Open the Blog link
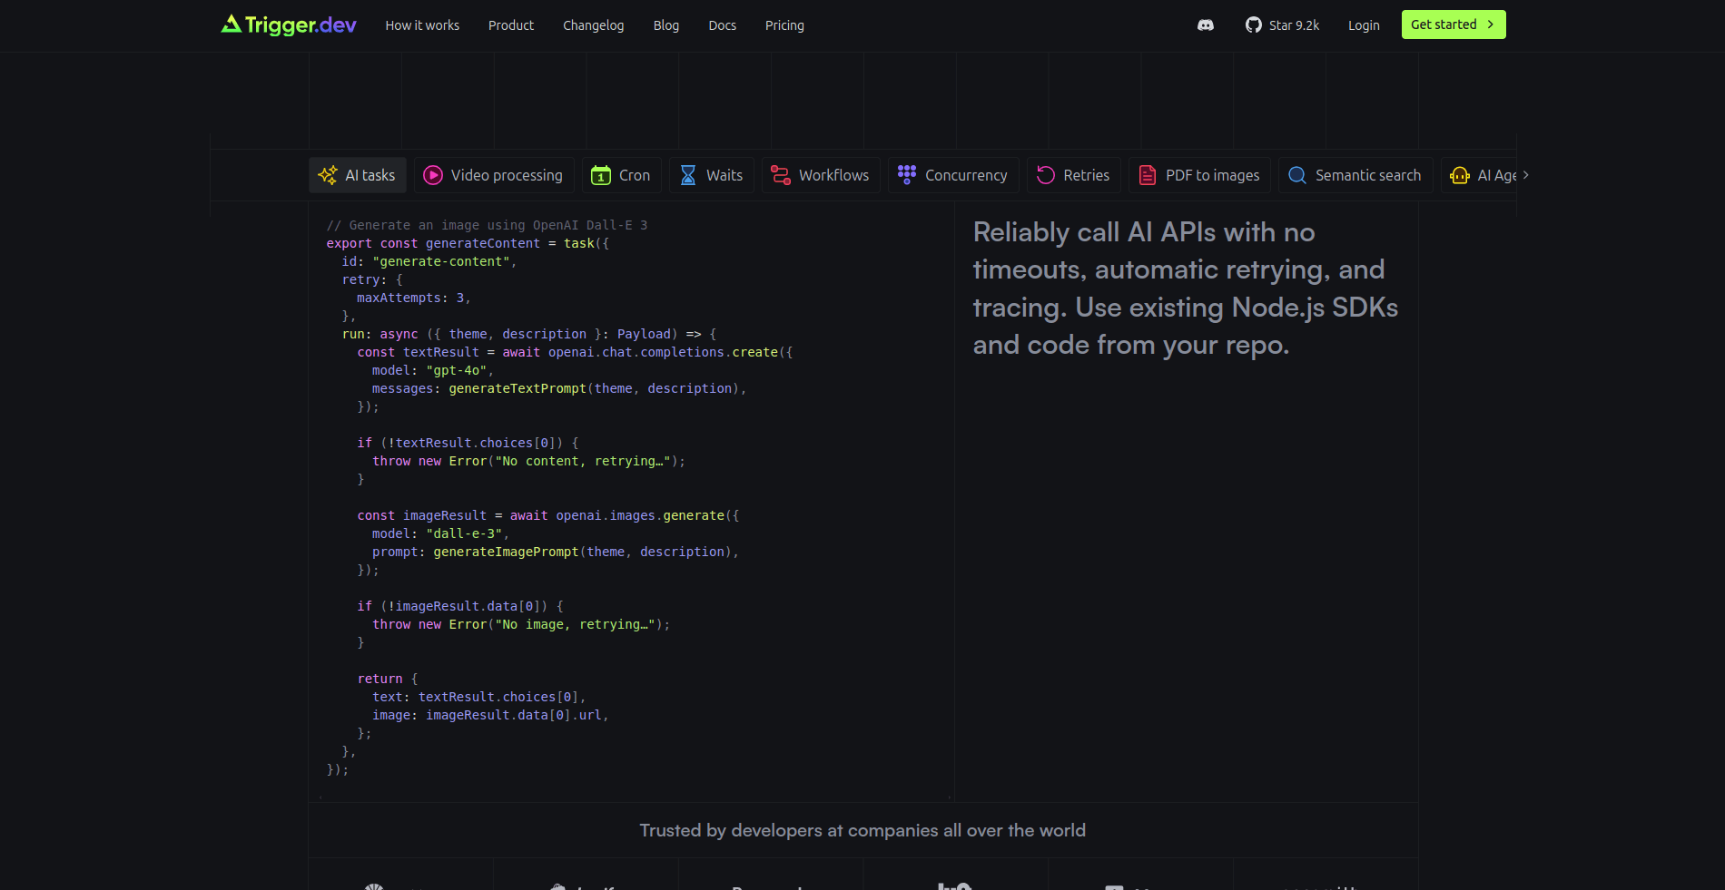 coord(666,25)
